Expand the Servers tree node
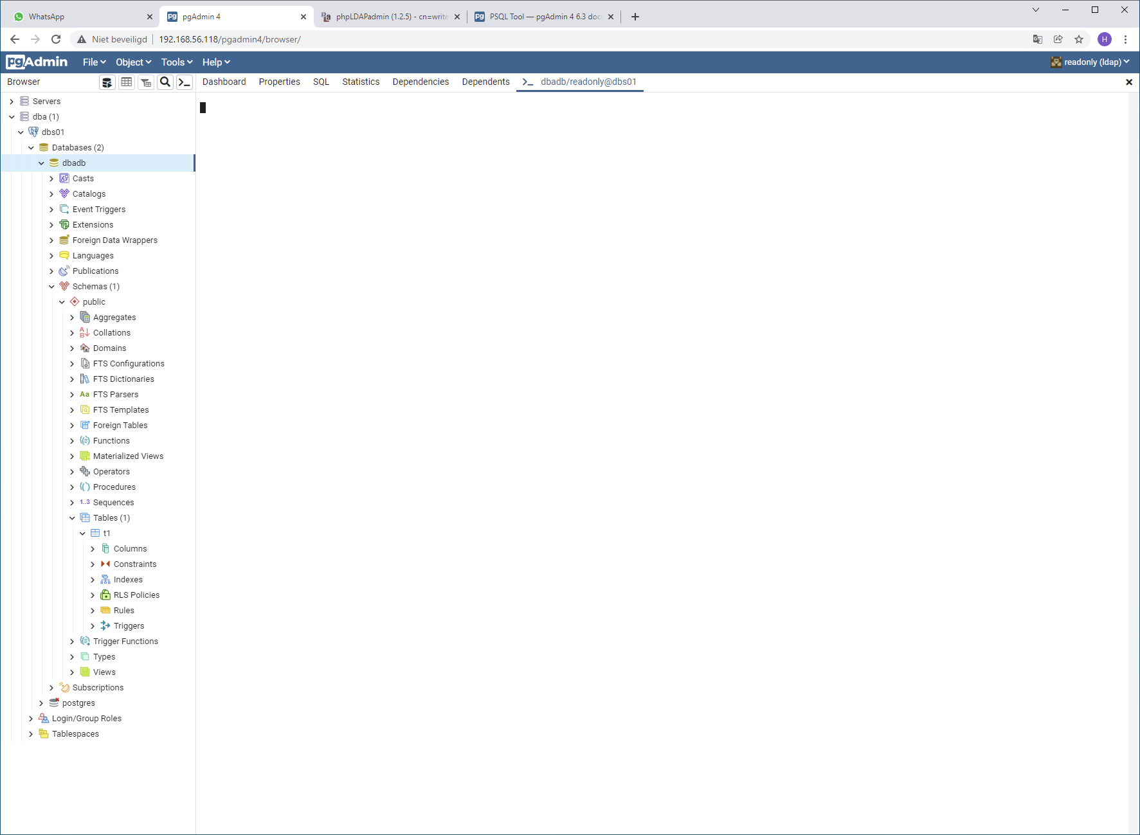The height and width of the screenshot is (835, 1140). pos(12,102)
